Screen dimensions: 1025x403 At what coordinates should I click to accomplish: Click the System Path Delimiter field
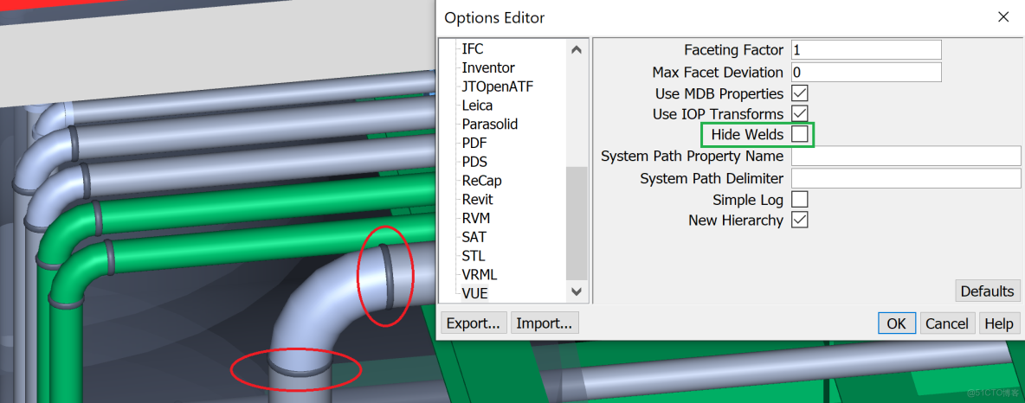(906, 178)
